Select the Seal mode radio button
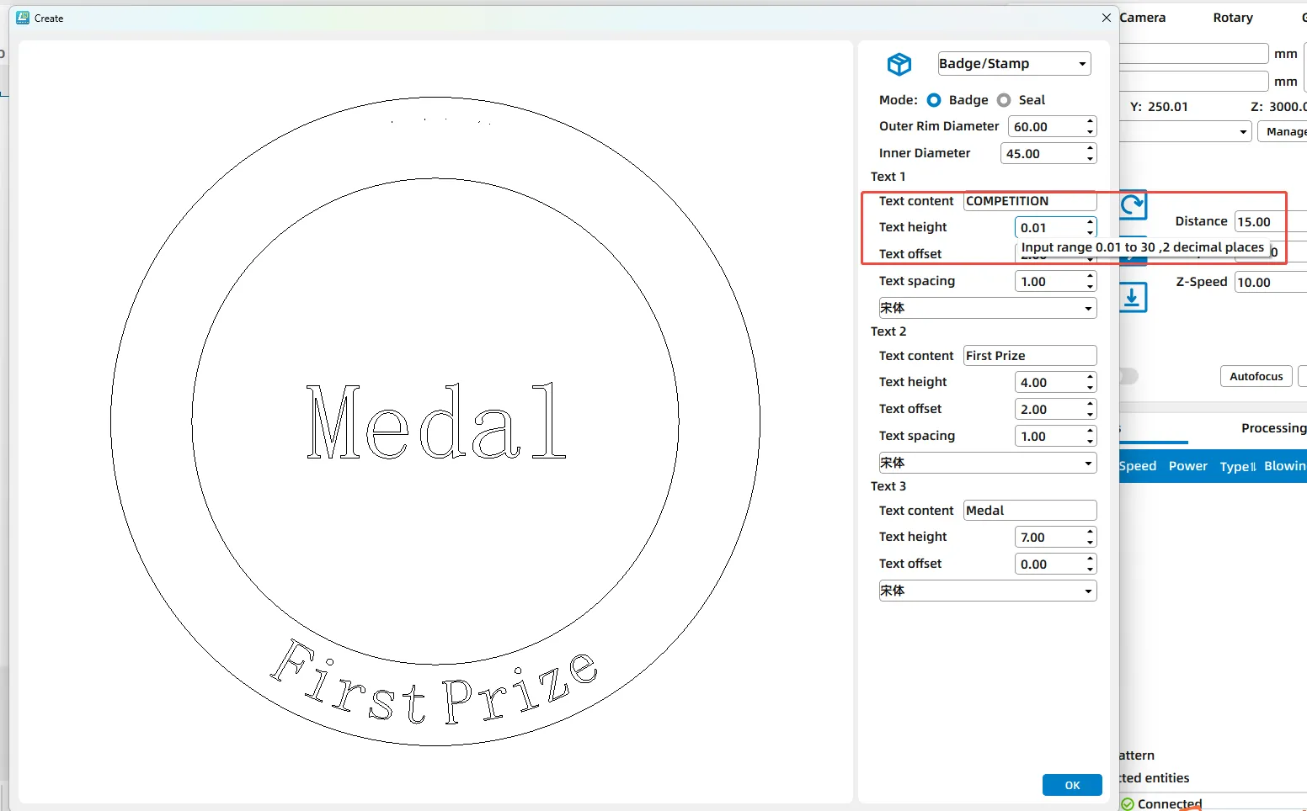The image size is (1307, 811). (1004, 100)
